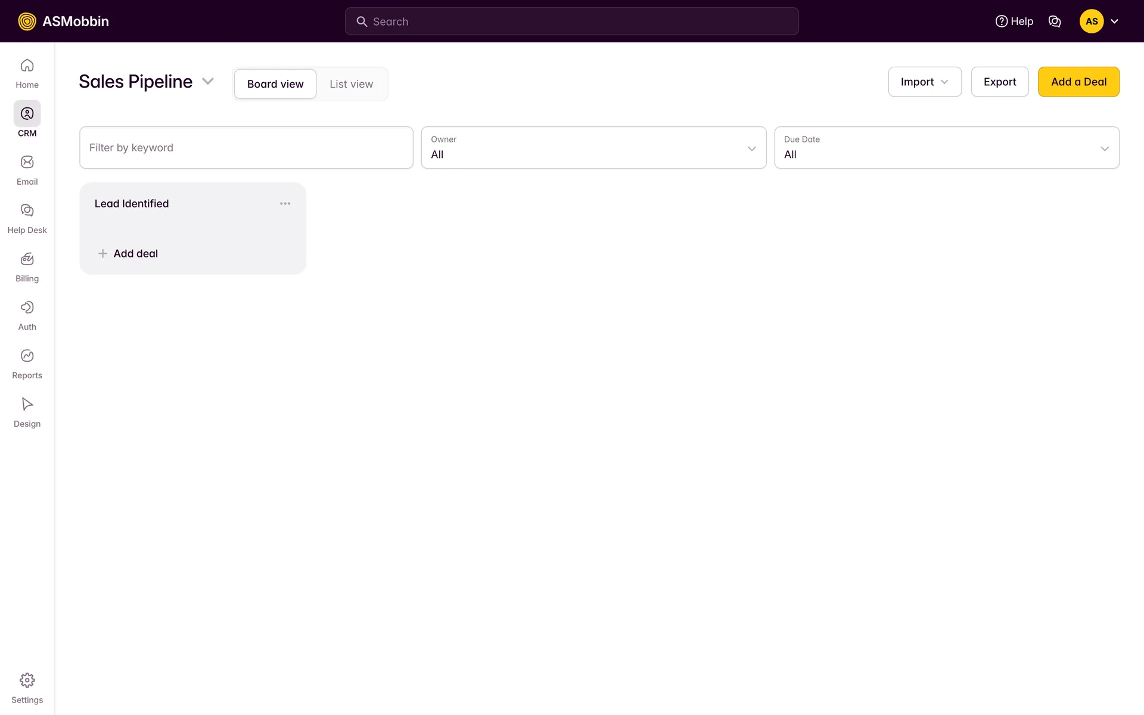This screenshot has width=1144, height=715.
Task: Select the Board view tab
Action: (x=275, y=84)
